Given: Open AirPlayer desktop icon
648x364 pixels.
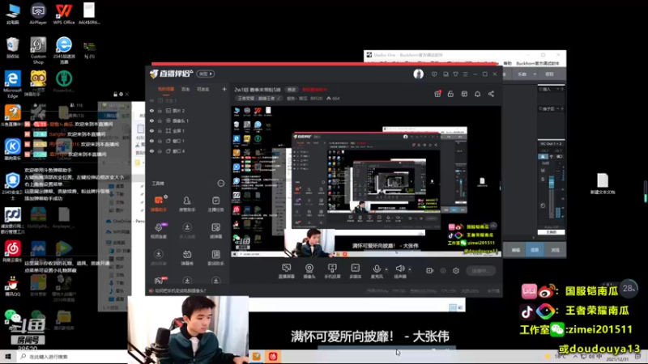Looking at the screenshot, I should 38,13.
